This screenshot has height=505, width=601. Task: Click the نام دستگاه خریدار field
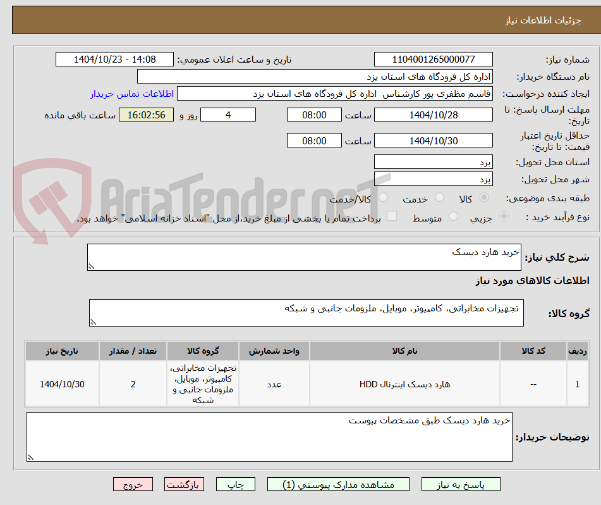click(x=315, y=77)
